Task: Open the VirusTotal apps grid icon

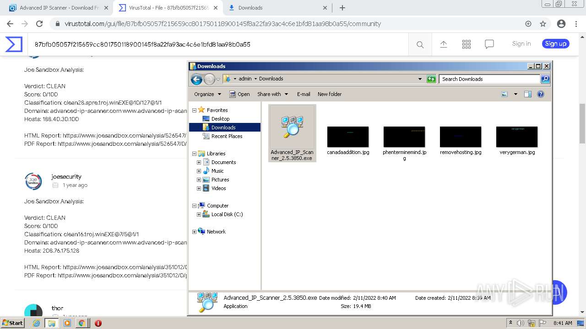Action: (467, 44)
